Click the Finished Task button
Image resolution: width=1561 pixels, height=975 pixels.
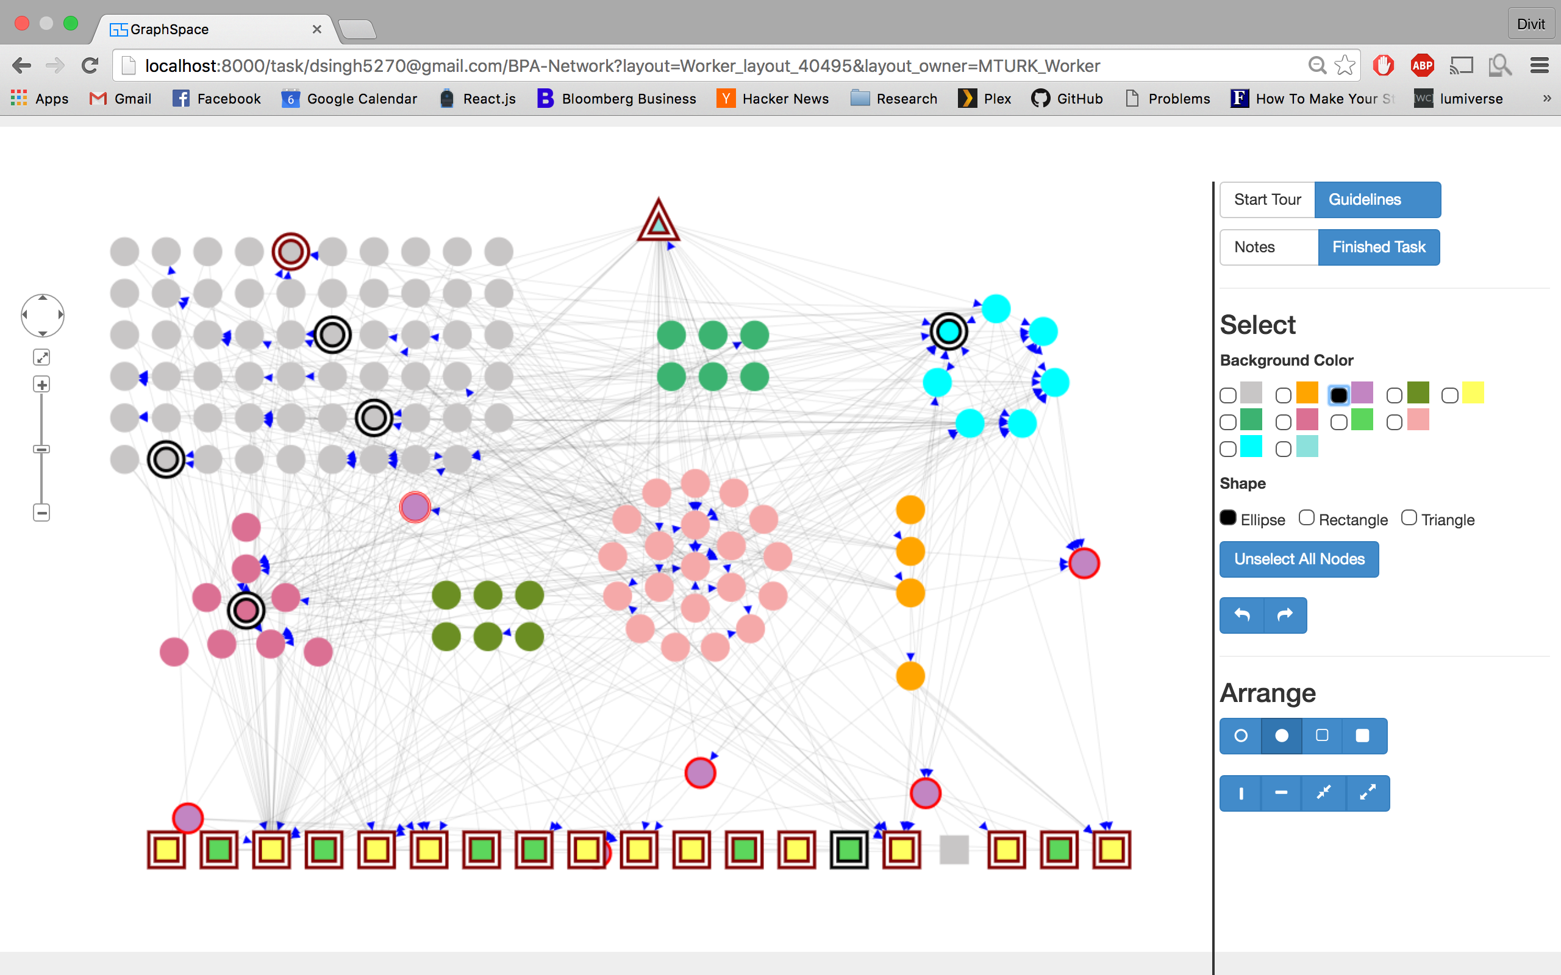[1379, 247]
